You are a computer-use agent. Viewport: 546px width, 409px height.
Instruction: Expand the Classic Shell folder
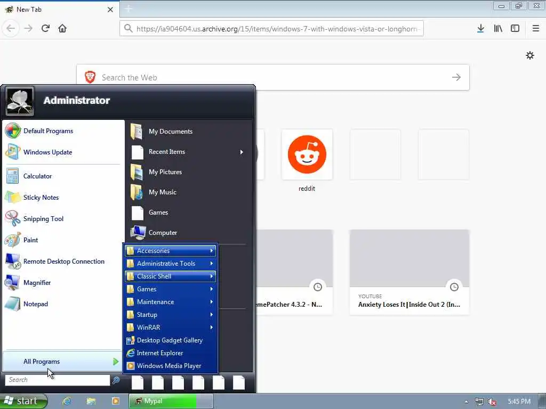click(170, 276)
